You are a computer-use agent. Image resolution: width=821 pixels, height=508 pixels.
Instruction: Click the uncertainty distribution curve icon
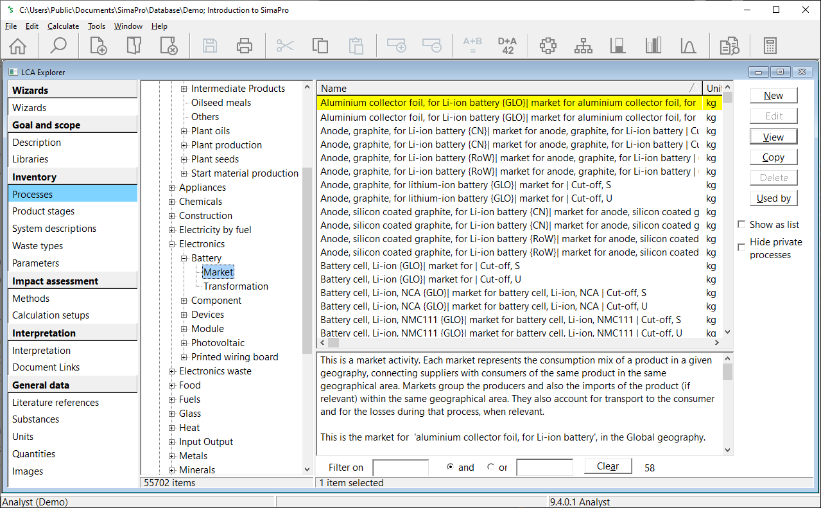pyautogui.click(x=688, y=46)
